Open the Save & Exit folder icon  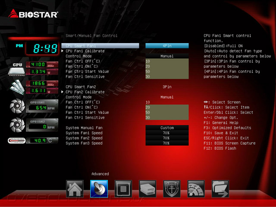[x=220, y=189]
